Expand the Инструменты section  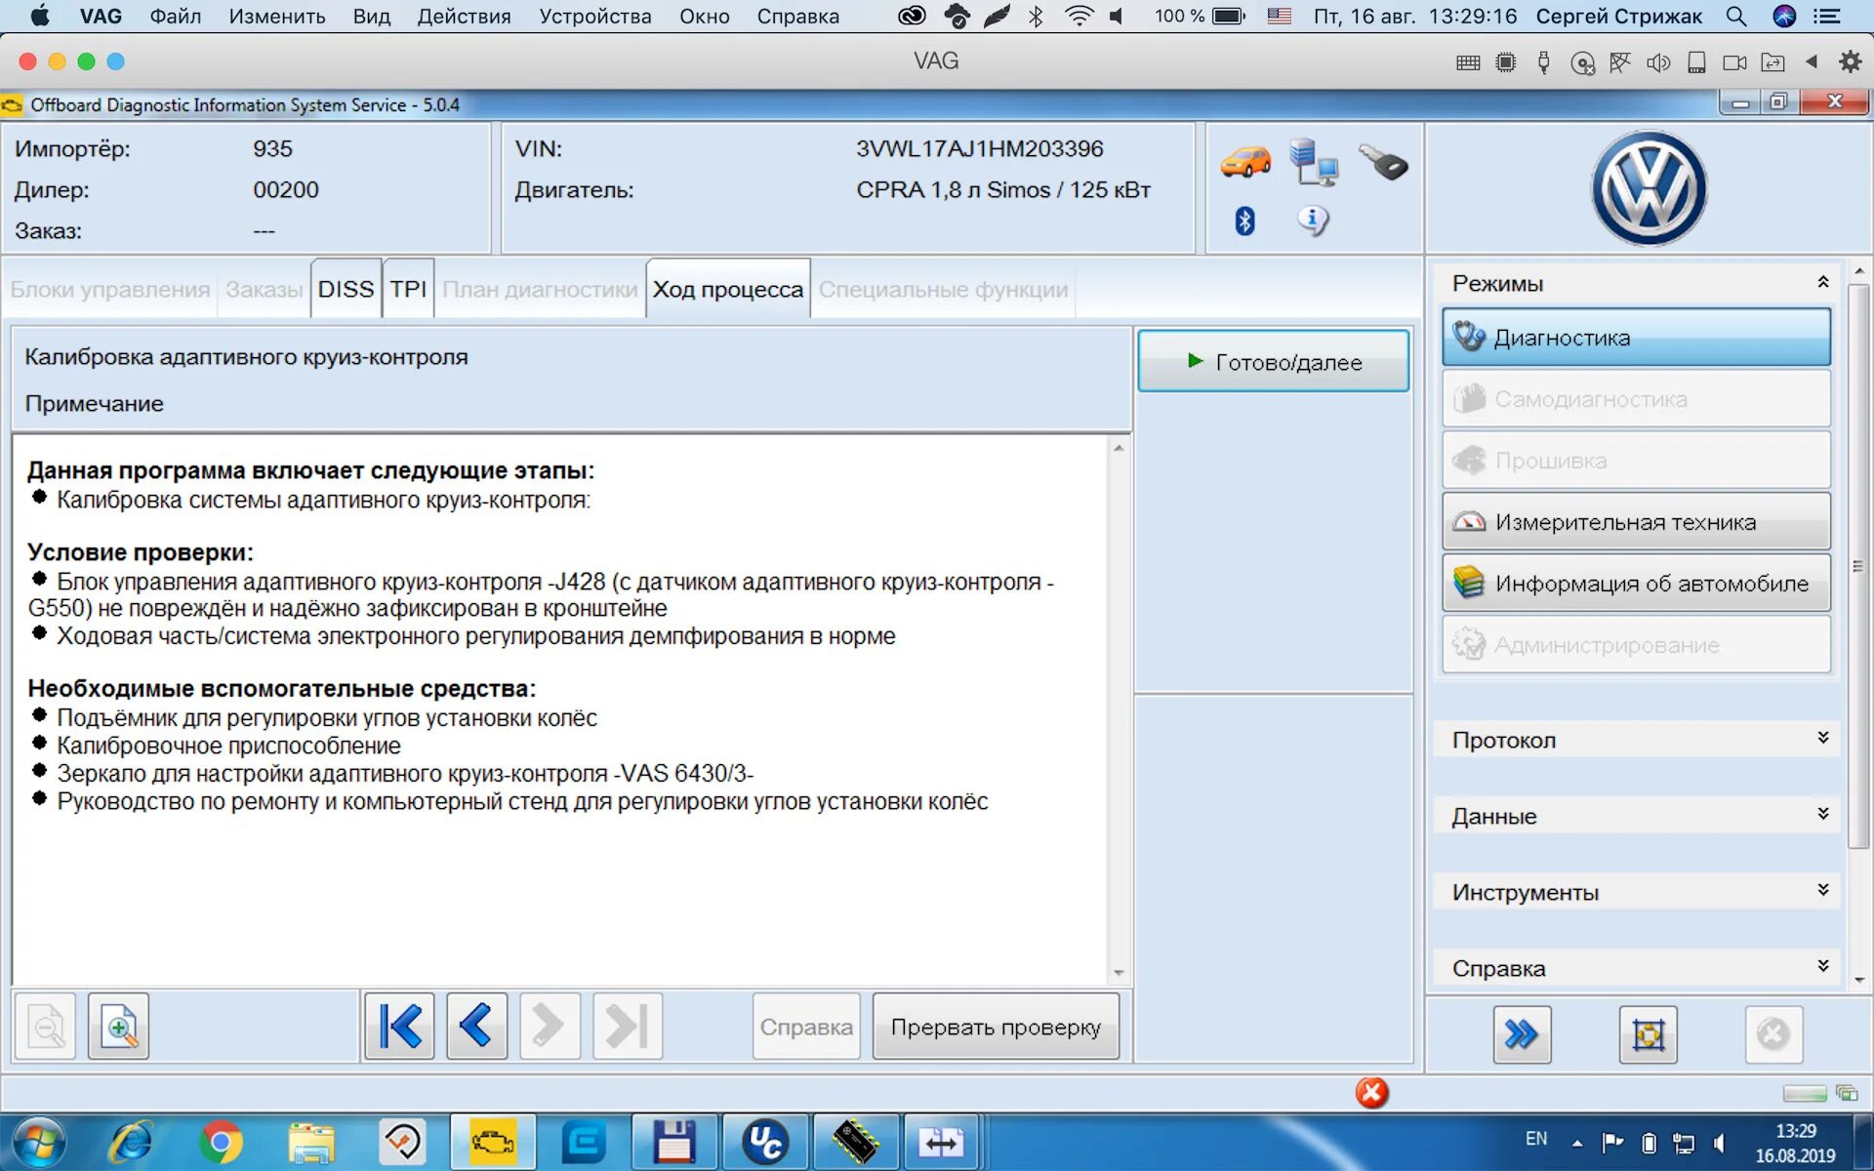[x=1822, y=891]
